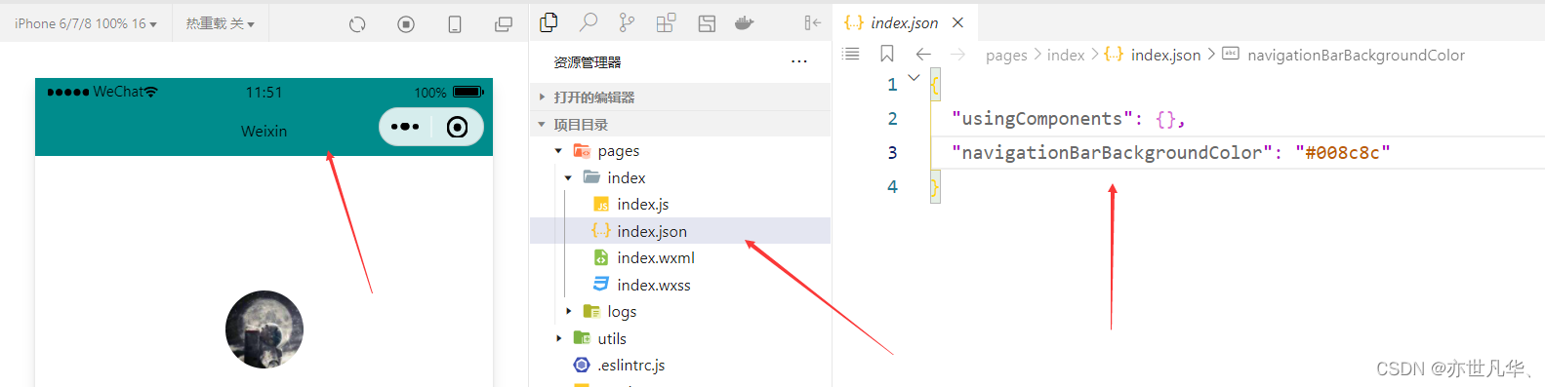1545x387 pixels.
Task: Open the hot reload (热重载) dropdown
Action: click(220, 23)
